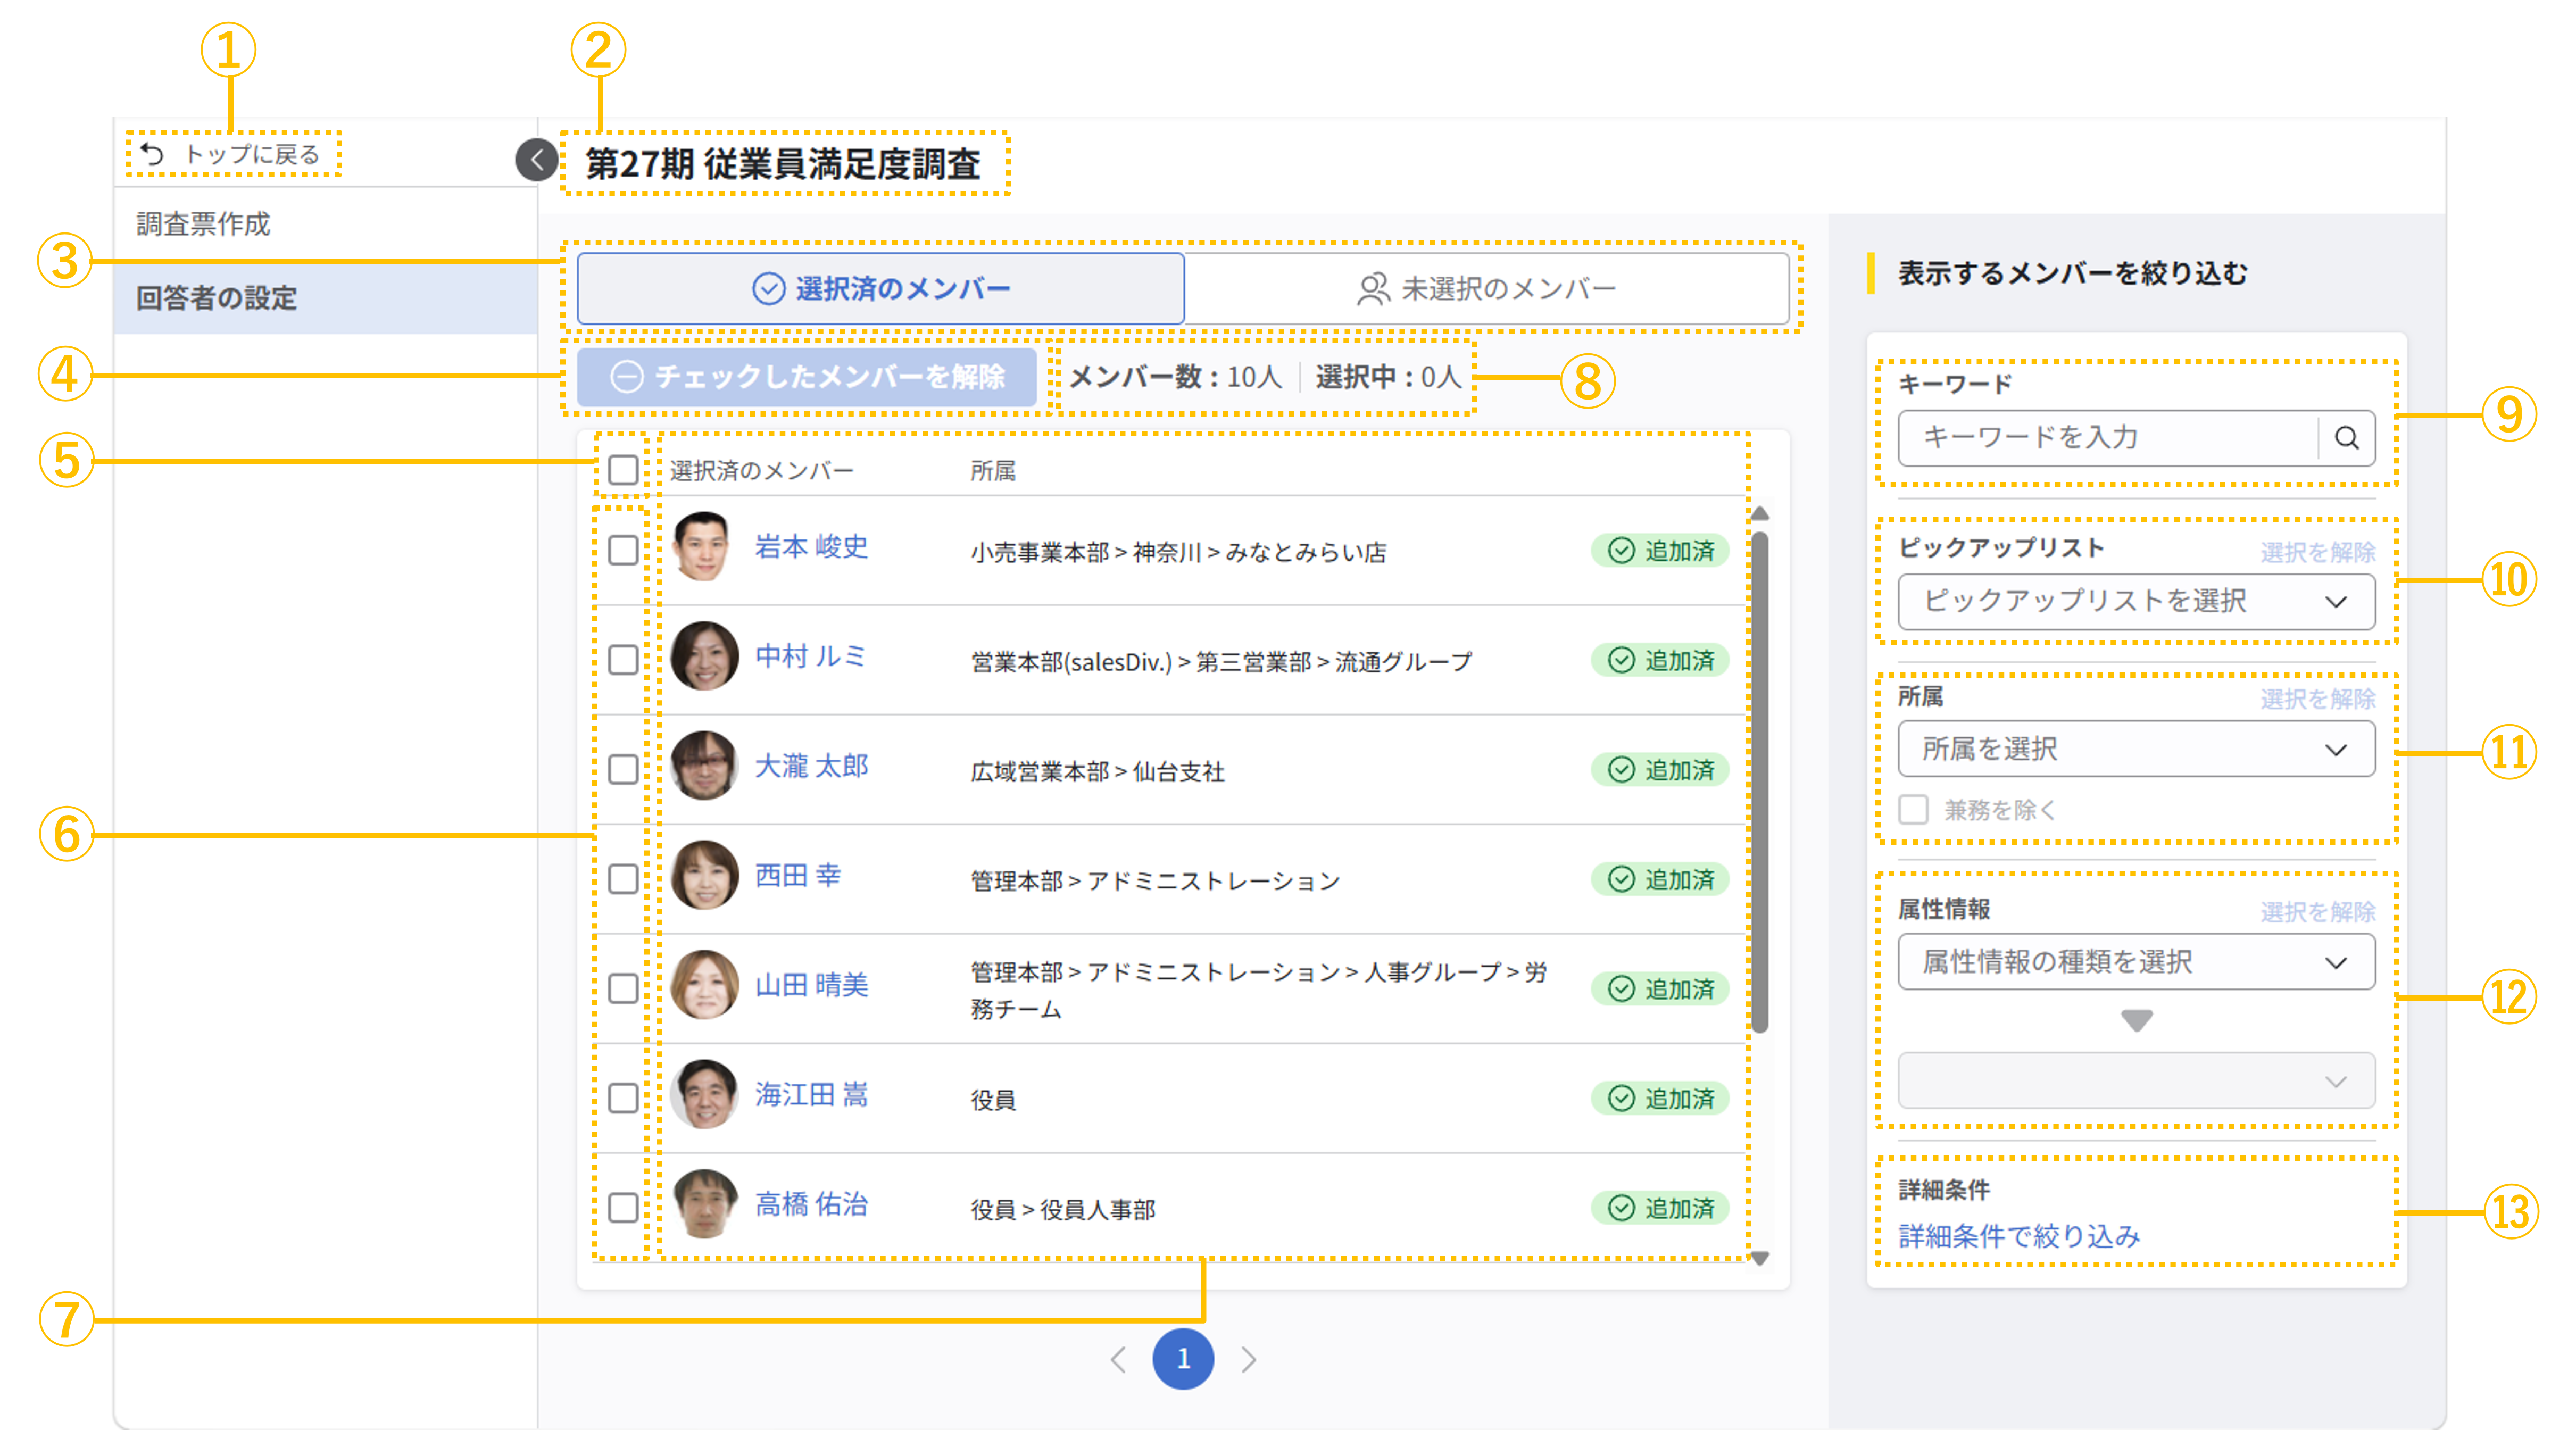Image resolution: width=2576 pixels, height=1430 pixels.
Task: Click the member list vertical scrollbar
Action: [x=1760, y=782]
